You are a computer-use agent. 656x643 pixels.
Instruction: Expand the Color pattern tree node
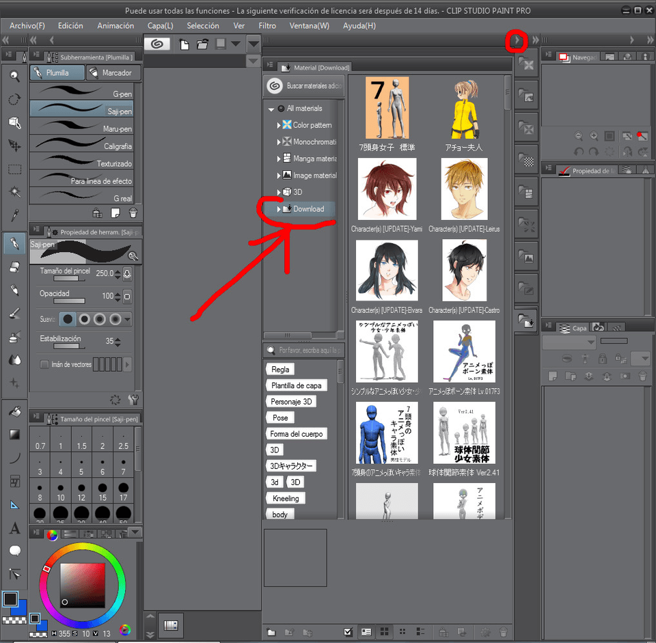coord(279,125)
